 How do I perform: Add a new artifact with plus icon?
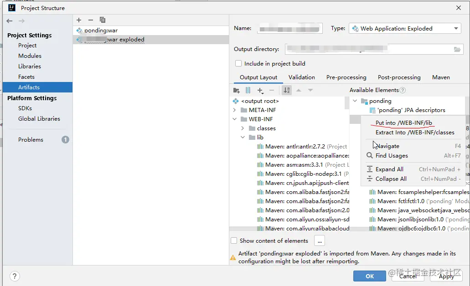pyautogui.click(x=79, y=20)
